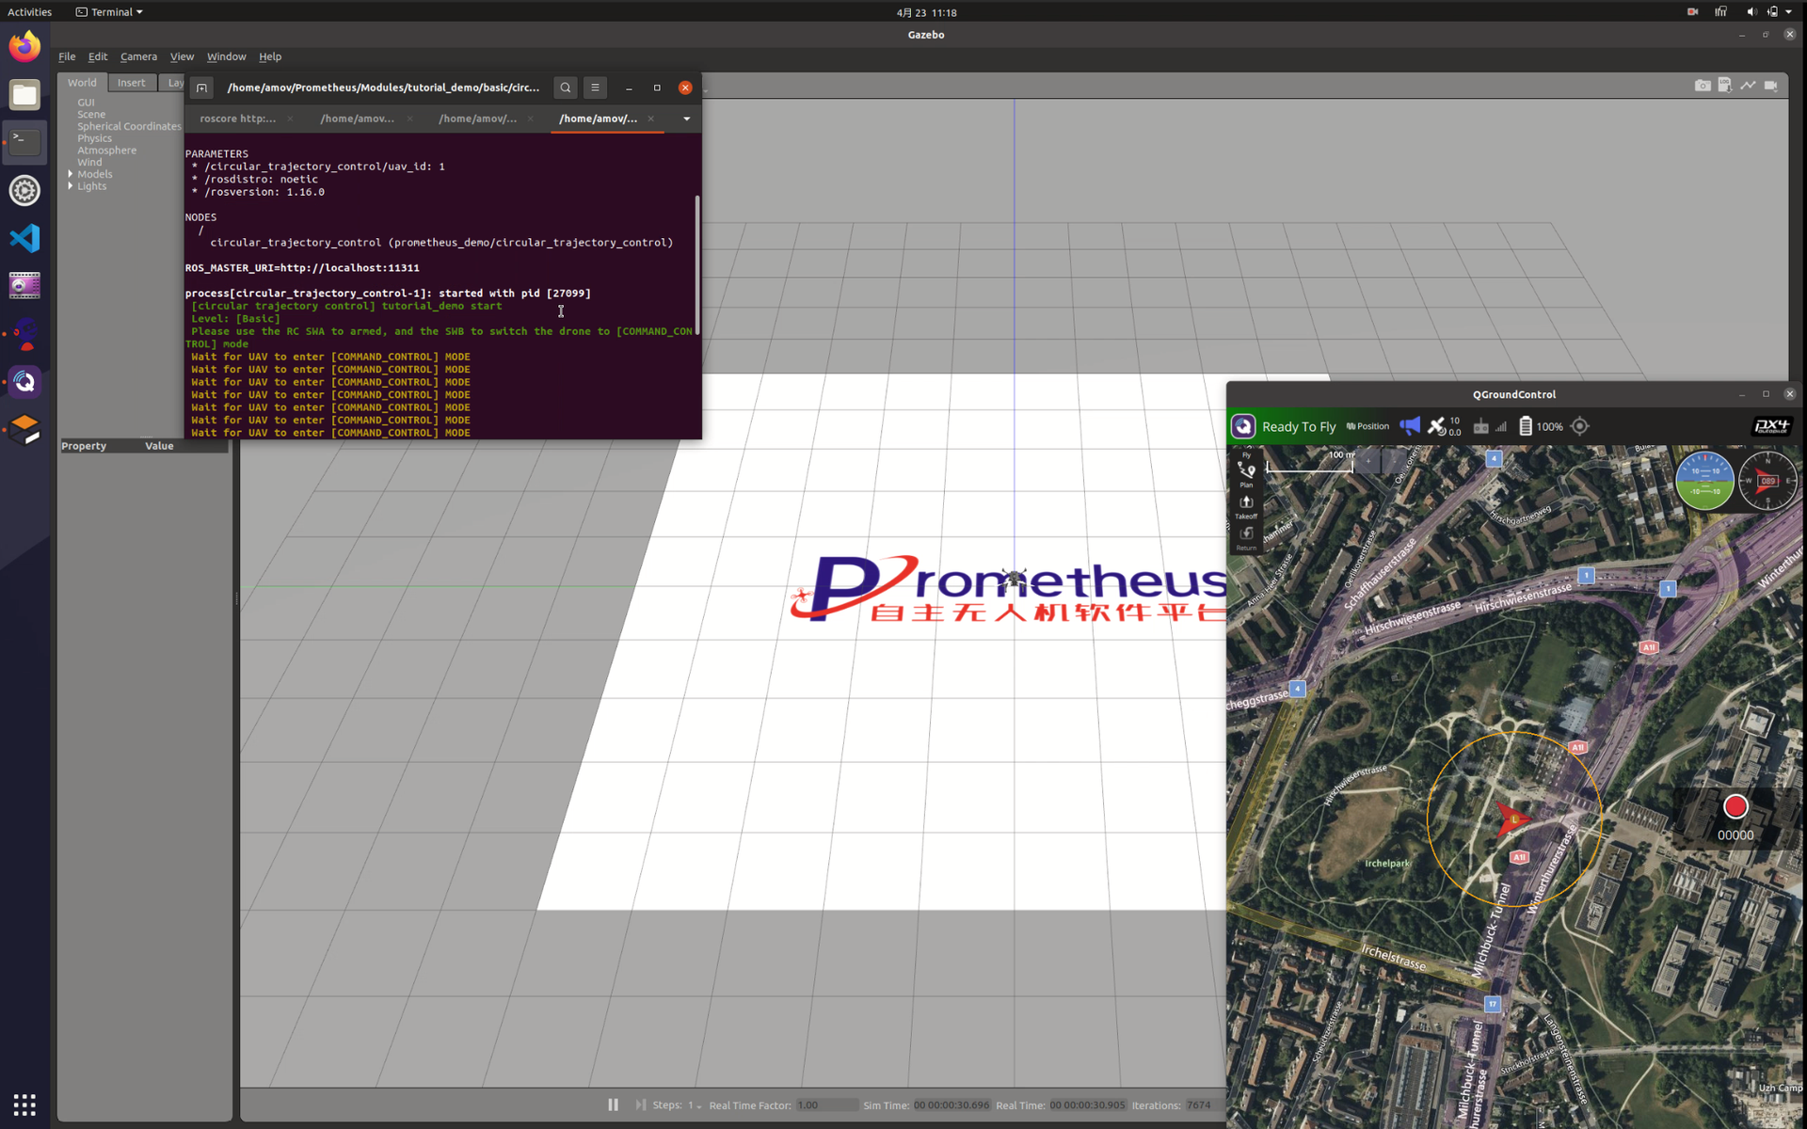
Task: Click the Gazebo screenshot camera icon
Action: pyautogui.click(x=1703, y=86)
